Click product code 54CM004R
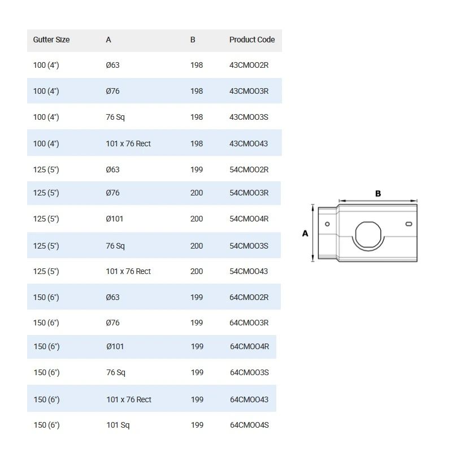The width and height of the screenshot is (452, 452). point(249,219)
